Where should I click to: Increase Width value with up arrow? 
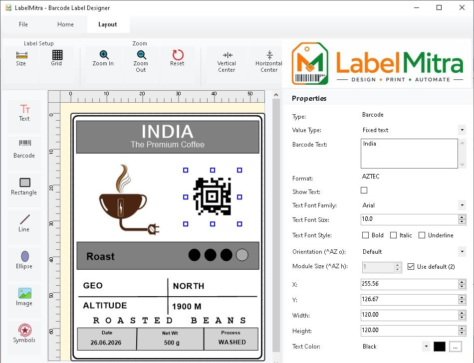tap(462, 313)
